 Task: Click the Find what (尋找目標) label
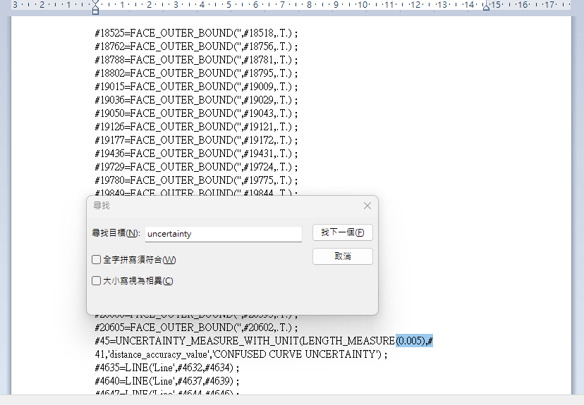tap(116, 233)
